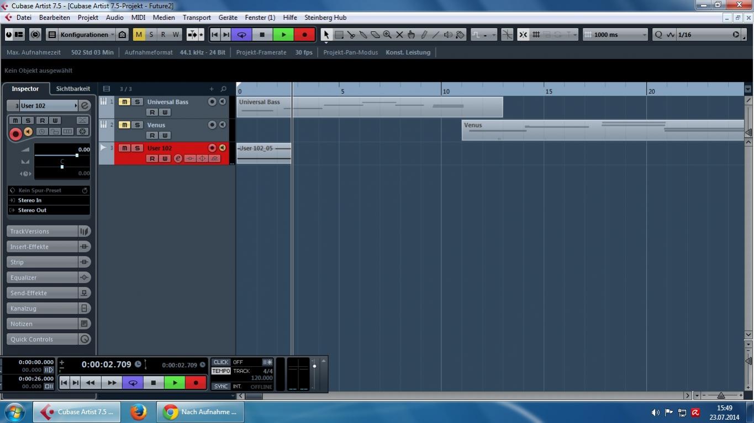Select the Mute X tool
The width and height of the screenshot is (754, 423).
[x=399, y=35]
